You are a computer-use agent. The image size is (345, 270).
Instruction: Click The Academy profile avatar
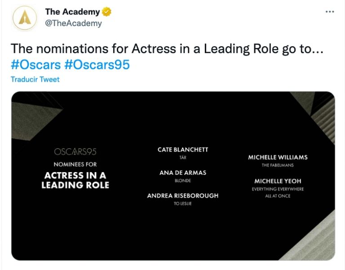[x=25, y=18]
